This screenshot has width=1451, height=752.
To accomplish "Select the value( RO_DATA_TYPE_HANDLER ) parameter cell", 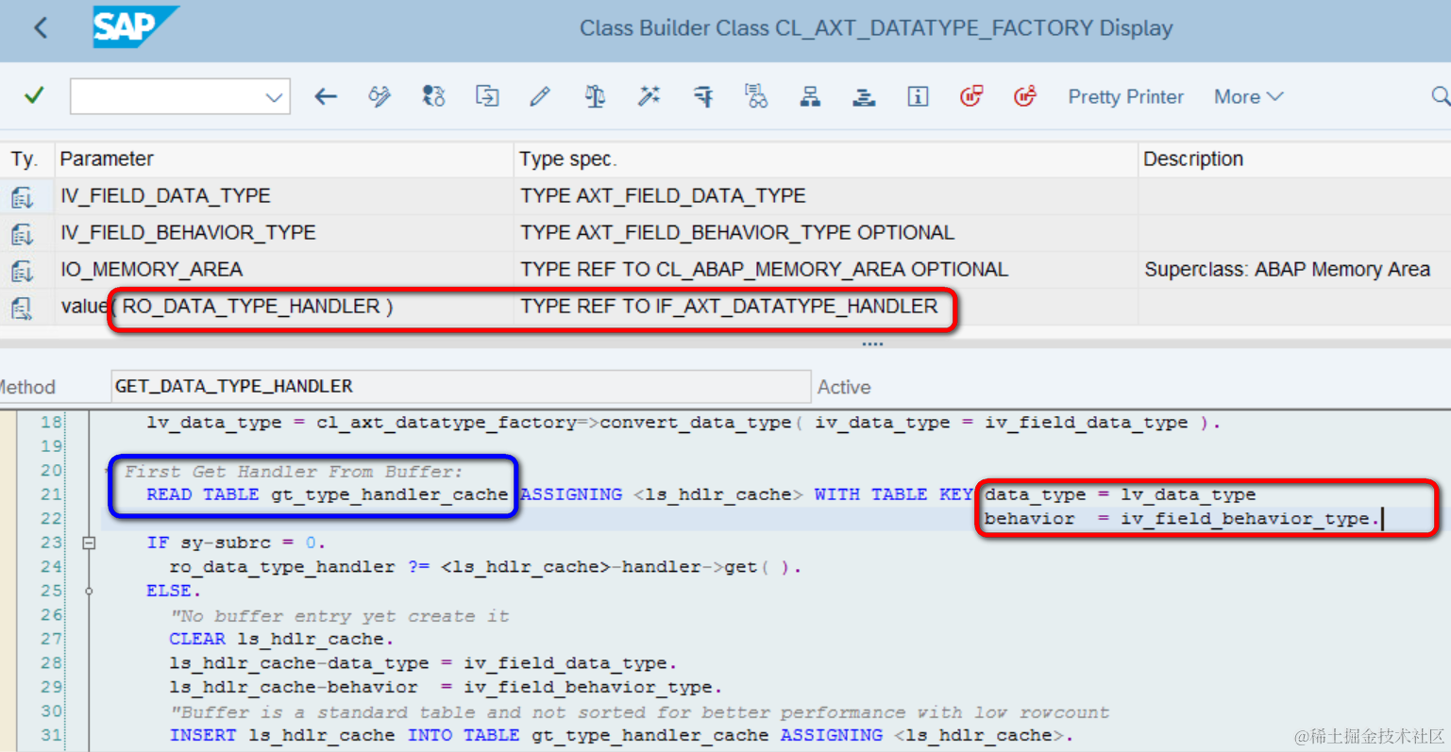I will (284, 307).
